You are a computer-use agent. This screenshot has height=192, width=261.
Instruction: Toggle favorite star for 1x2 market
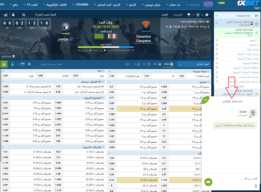point(104,71)
